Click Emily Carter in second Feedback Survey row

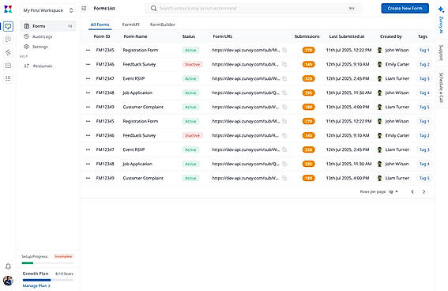pyautogui.click(x=397, y=135)
